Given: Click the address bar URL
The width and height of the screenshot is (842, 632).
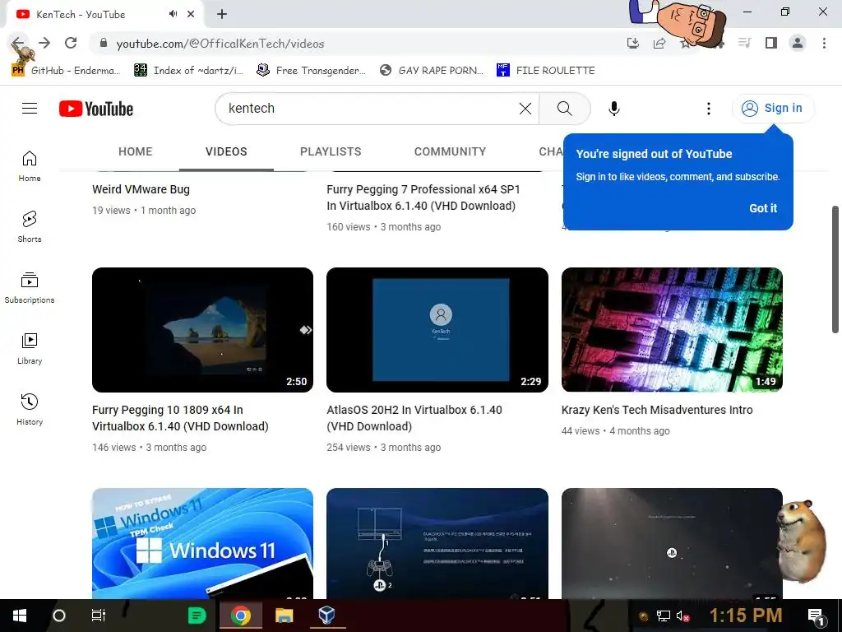Looking at the screenshot, I should (x=220, y=44).
